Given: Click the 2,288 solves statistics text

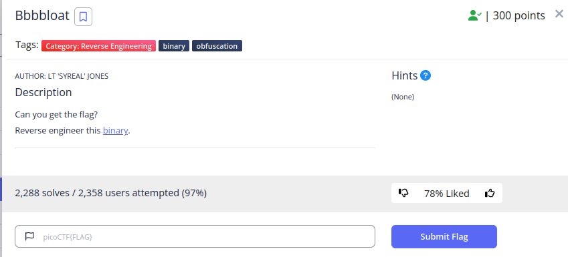Looking at the screenshot, I should pos(111,193).
